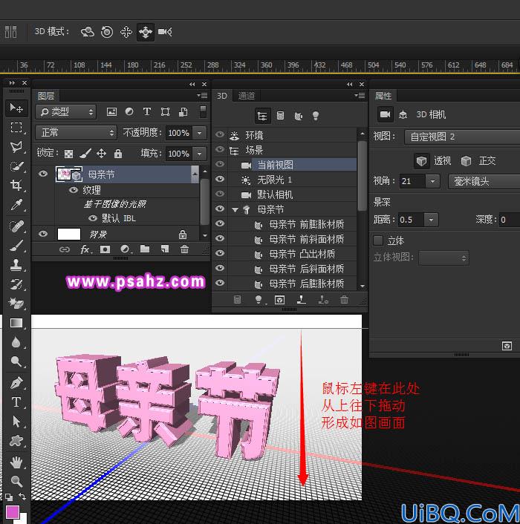Open the 不透明度 opacity dropdown arrow
Image resolution: width=520 pixels, height=524 pixels.
tap(200, 133)
